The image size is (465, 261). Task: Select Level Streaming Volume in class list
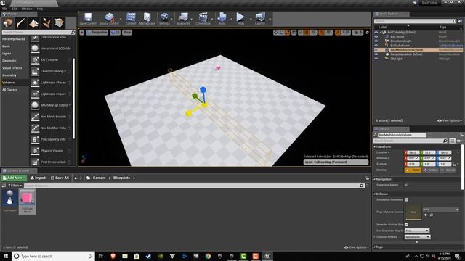tap(51, 71)
